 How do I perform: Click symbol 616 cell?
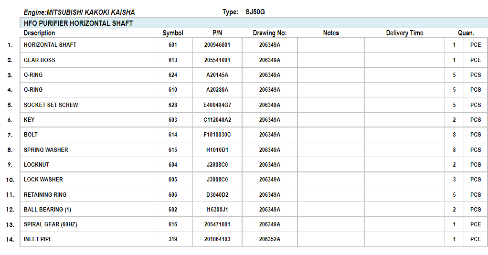tap(173, 224)
